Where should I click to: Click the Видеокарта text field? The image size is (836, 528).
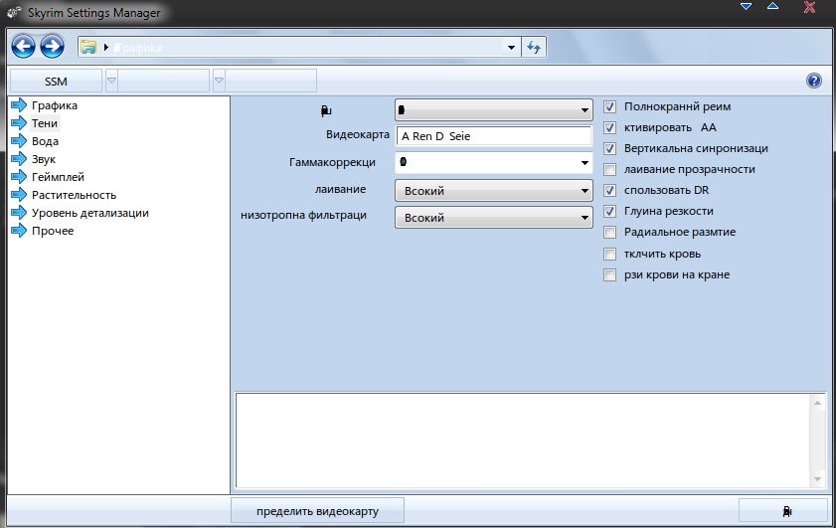[494, 136]
